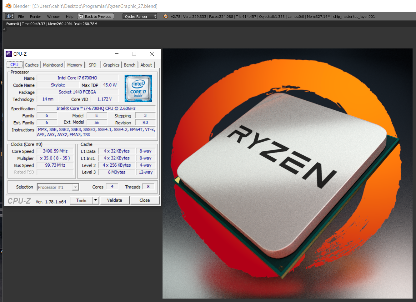This screenshot has width=416, height=302.
Task: Click the Code Name value Skylake
Action: (x=58, y=85)
